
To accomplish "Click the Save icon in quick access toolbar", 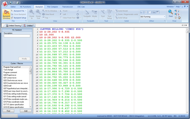I will [x=11, y=3].
